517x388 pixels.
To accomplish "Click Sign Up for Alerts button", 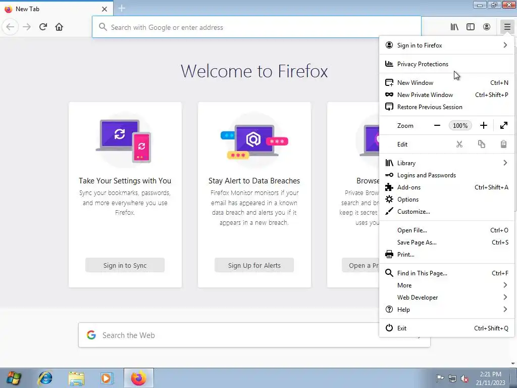I will 254,265.
